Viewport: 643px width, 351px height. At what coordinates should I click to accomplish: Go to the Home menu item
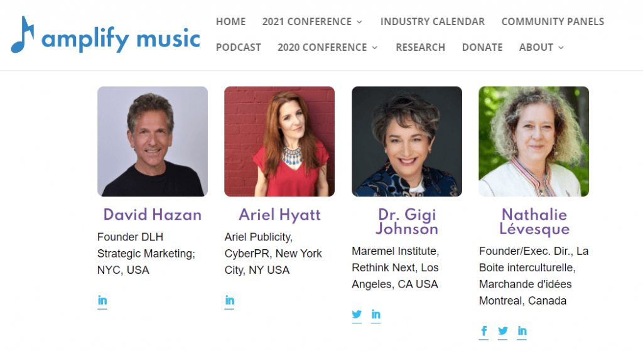(230, 21)
